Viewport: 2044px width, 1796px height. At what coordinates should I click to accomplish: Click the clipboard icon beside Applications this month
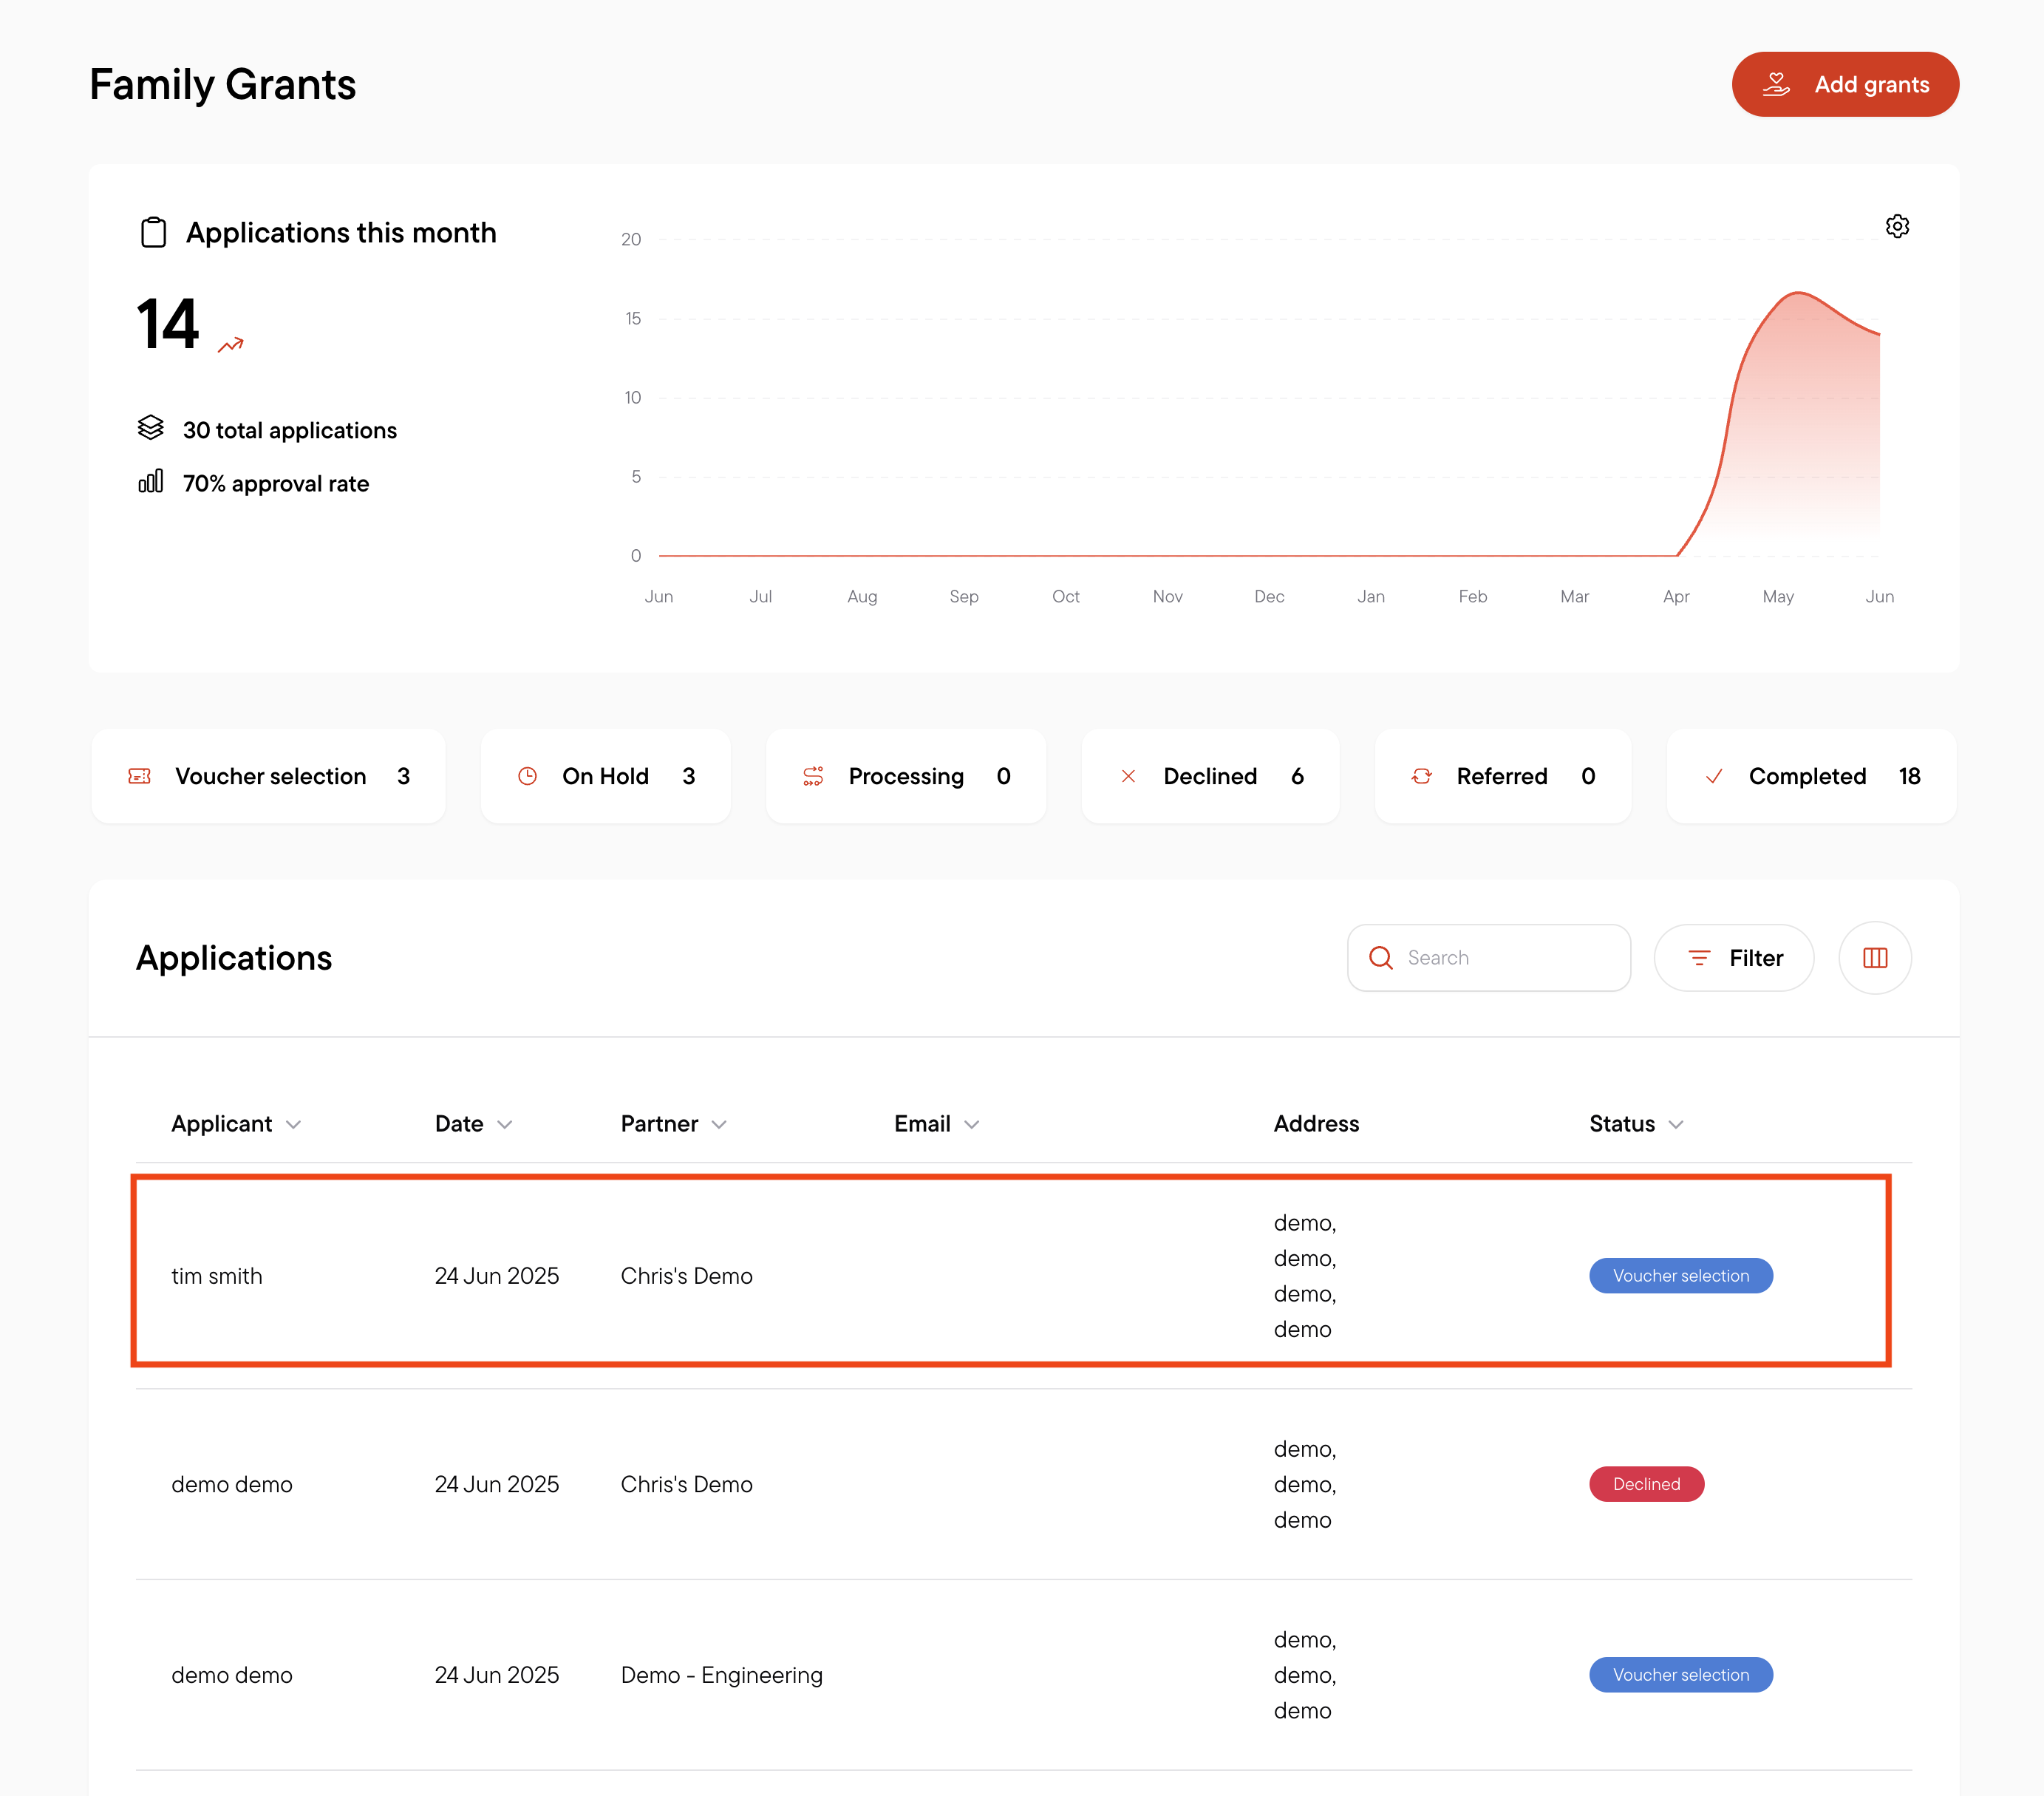[153, 232]
